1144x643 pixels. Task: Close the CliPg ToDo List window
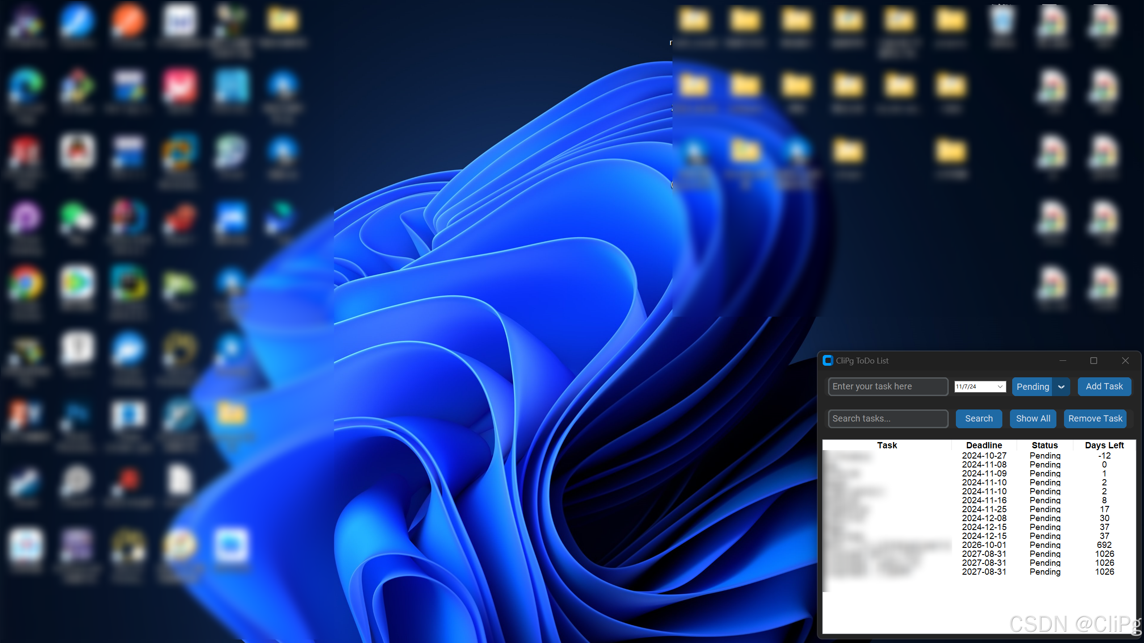(1125, 360)
